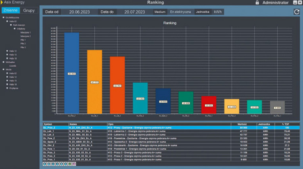This screenshot has width=303, height=169.
Task: Click the lock icon beside Administrator
Action: click(257, 2)
